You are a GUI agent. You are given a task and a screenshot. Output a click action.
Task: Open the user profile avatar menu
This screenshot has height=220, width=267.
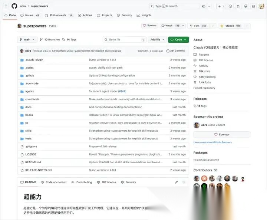pos(261,6)
